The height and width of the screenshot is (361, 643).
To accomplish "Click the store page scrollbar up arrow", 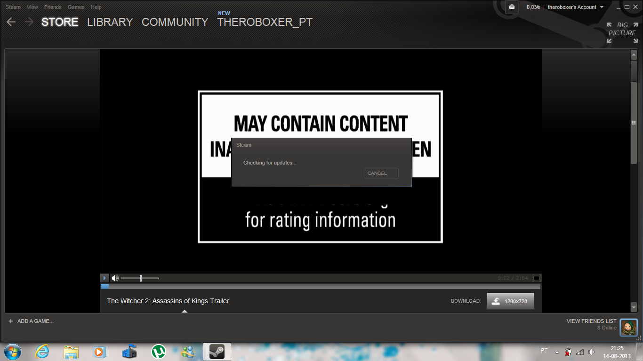I will click(634, 55).
